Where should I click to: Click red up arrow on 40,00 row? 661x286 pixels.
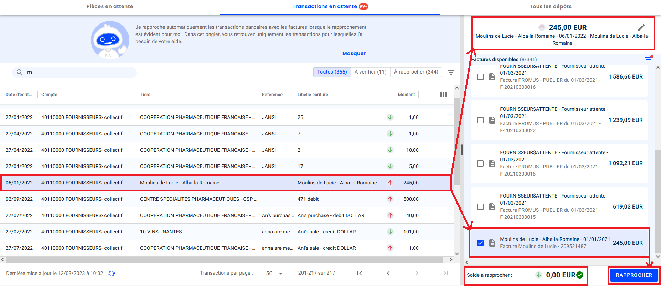click(390, 215)
